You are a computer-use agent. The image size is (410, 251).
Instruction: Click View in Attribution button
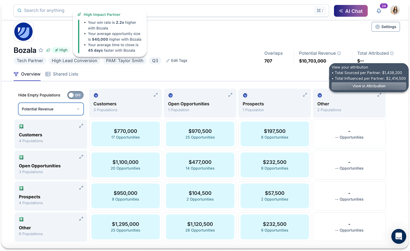click(x=369, y=86)
